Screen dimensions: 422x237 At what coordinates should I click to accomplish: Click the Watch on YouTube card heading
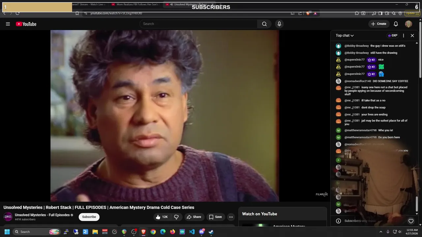[259, 214]
